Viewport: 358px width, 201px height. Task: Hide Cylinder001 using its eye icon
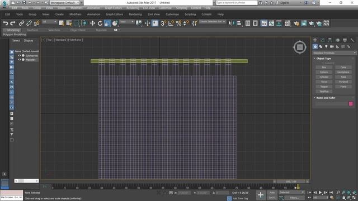tap(20, 56)
